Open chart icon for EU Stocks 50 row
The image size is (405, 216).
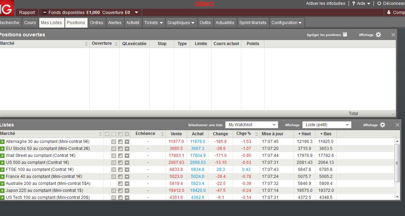pyautogui.click(x=120, y=149)
